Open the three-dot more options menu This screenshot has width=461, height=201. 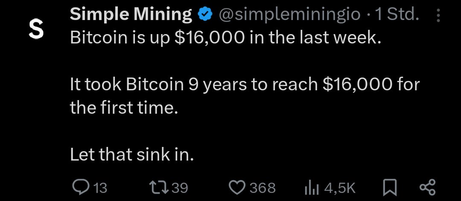click(x=438, y=16)
